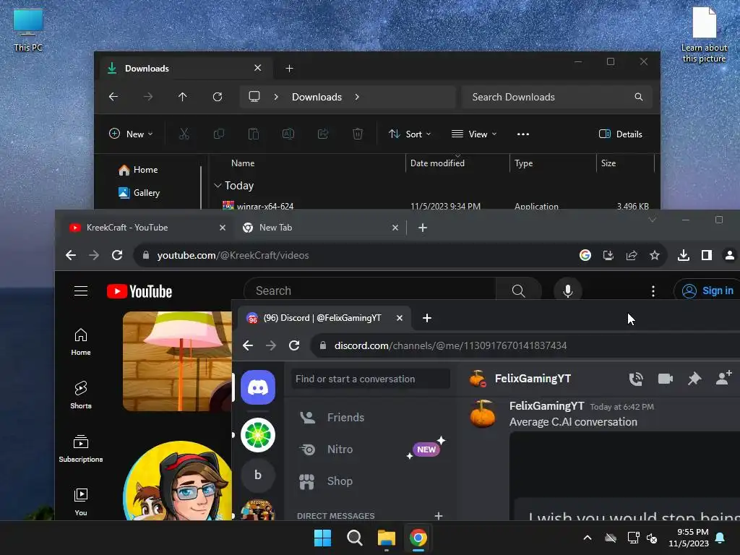Open the Sort dropdown in Explorer
The width and height of the screenshot is (740, 555).
tap(410, 134)
